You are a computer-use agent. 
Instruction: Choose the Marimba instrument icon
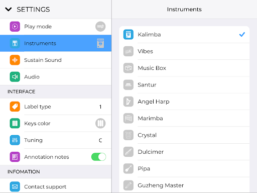coord(128,118)
